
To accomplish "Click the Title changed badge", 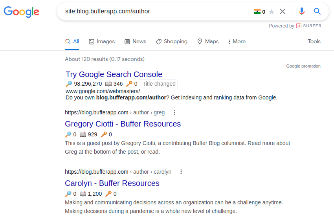I will (x=159, y=84).
